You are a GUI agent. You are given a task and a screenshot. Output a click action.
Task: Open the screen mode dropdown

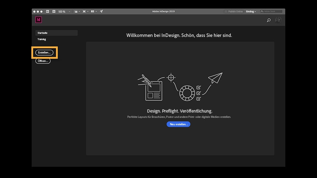click(x=86, y=12)
